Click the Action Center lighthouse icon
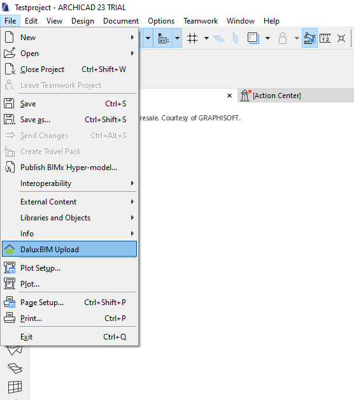The image size is (354, 400). click(245, 96)
